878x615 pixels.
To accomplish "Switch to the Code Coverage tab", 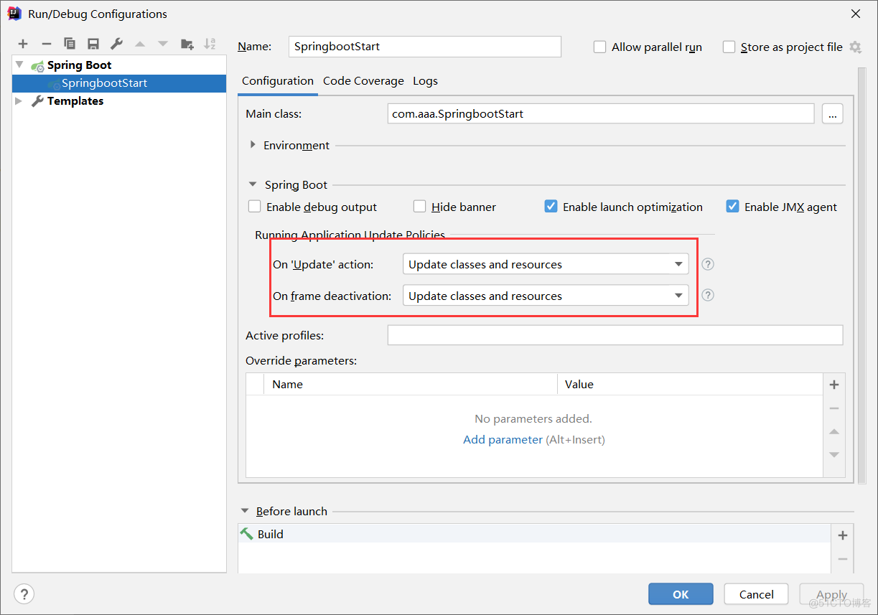I will click(x=363, y=81).
